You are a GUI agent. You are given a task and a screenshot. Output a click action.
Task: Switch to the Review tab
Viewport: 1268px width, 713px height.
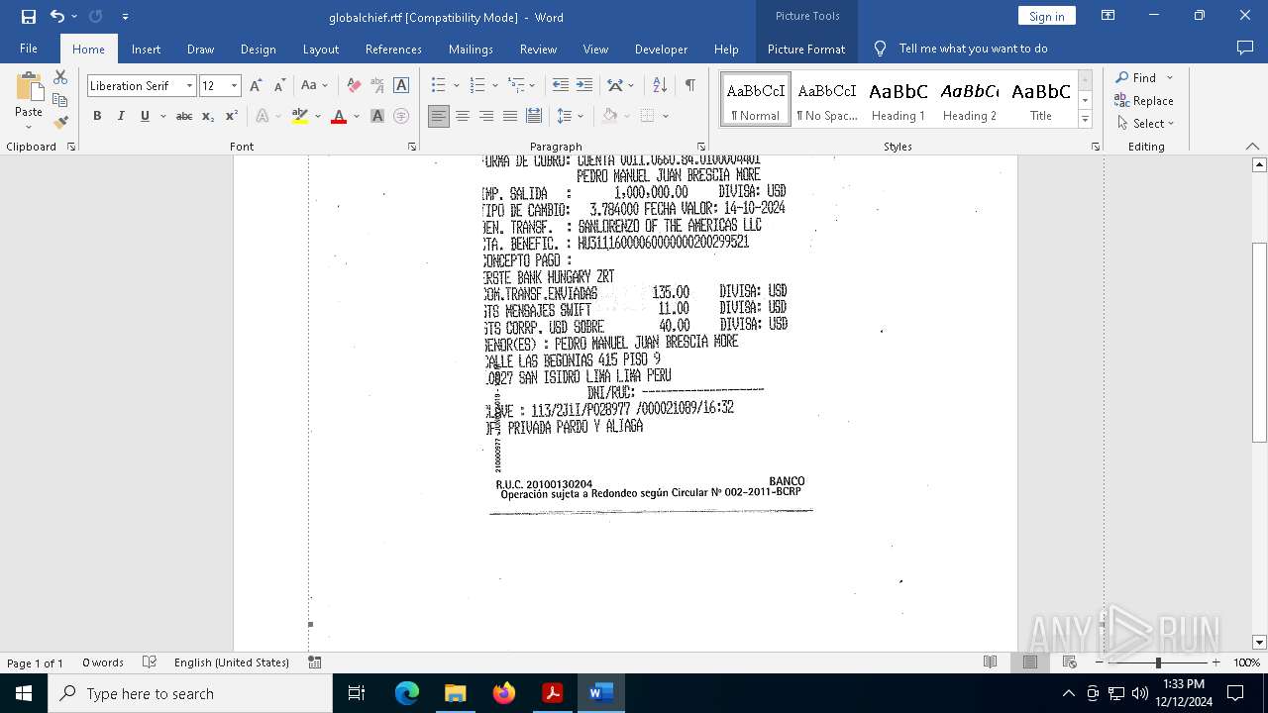click(538, 49)
